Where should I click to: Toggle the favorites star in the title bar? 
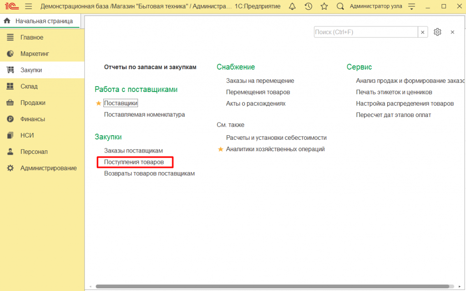324,6
